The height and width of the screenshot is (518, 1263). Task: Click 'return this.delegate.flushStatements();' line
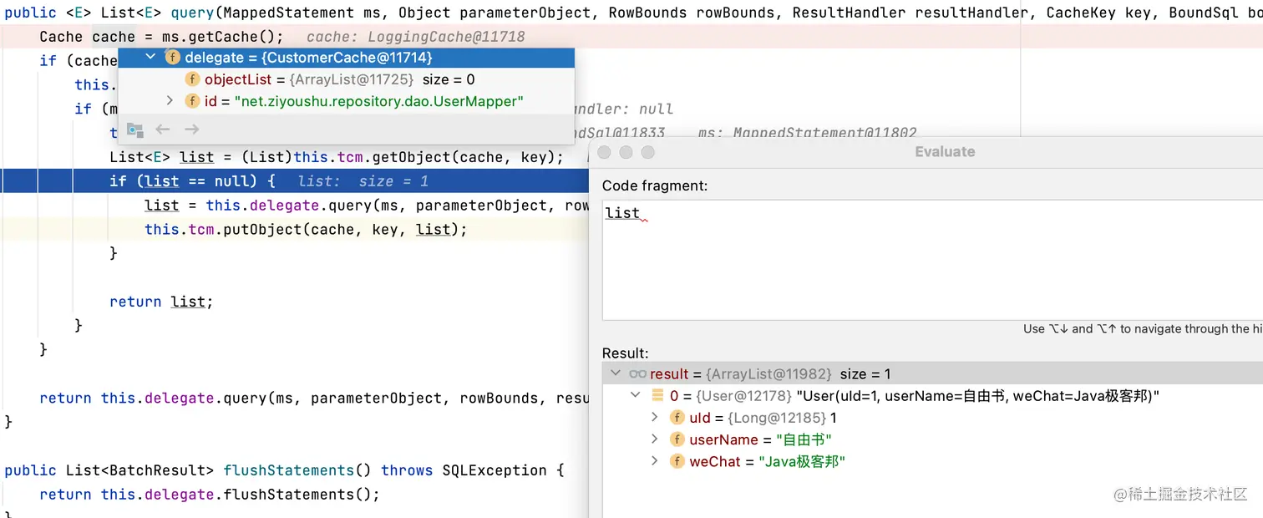[210, 495]
